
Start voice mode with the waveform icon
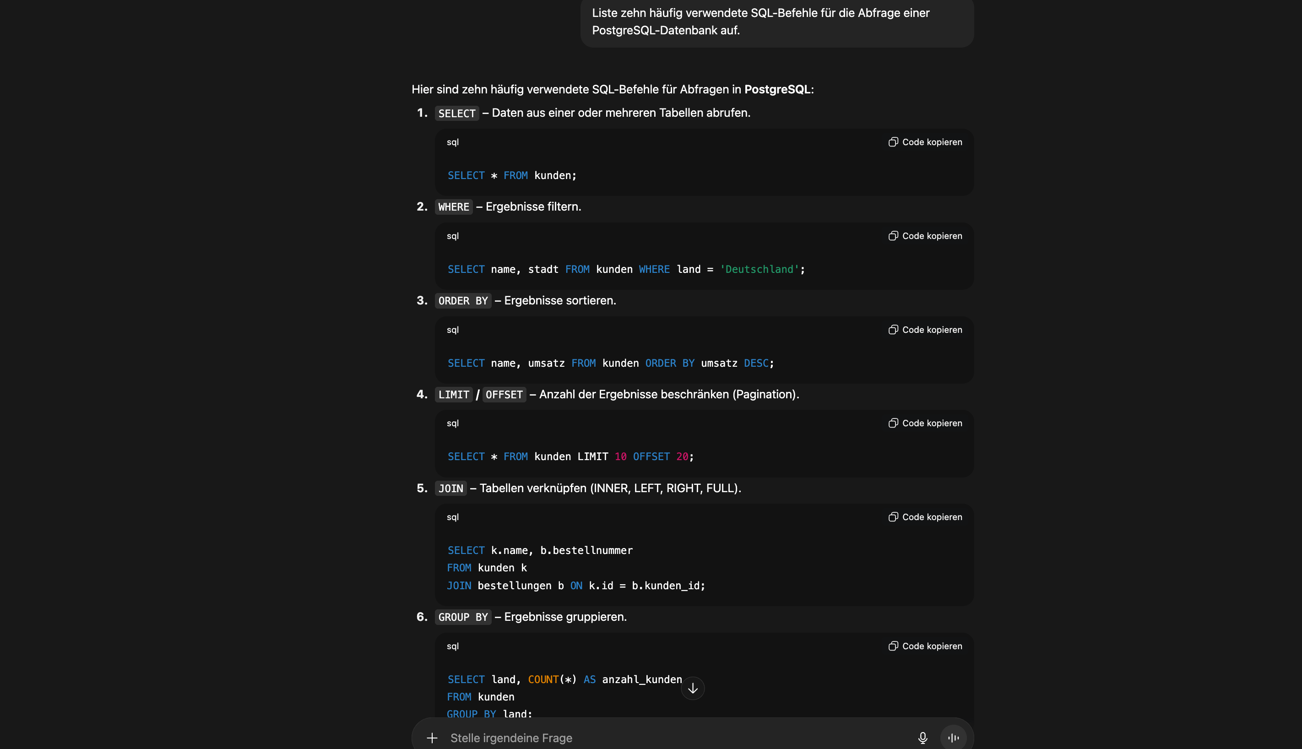point(953,738)
